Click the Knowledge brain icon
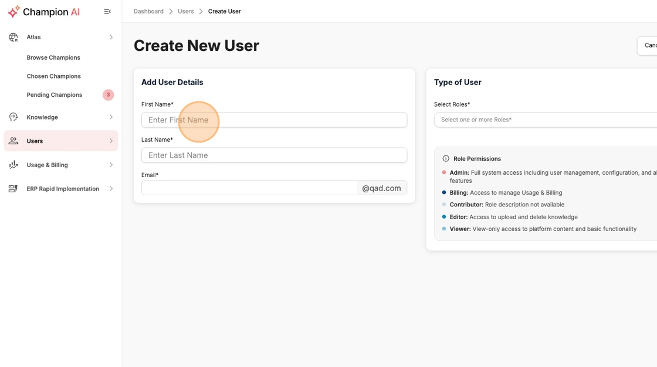This screenshot has width=657, height=367. pos(13,117)
